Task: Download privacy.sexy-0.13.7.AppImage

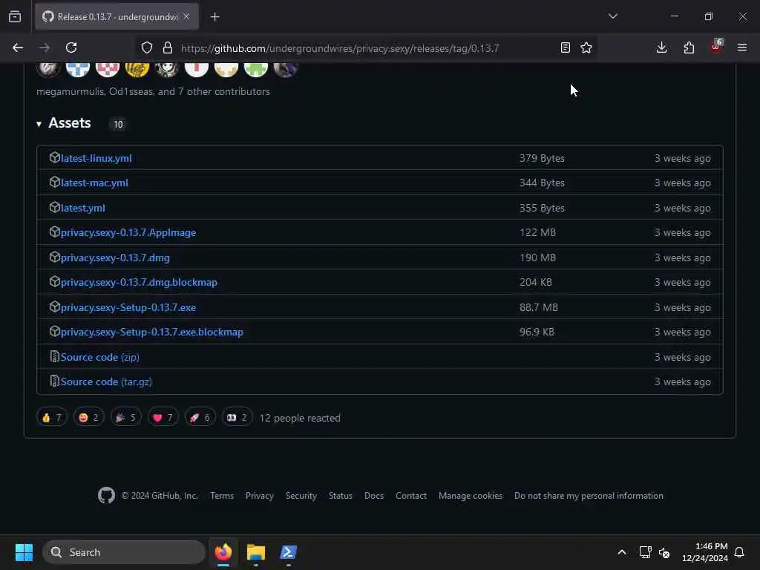Action: [128, 232]
